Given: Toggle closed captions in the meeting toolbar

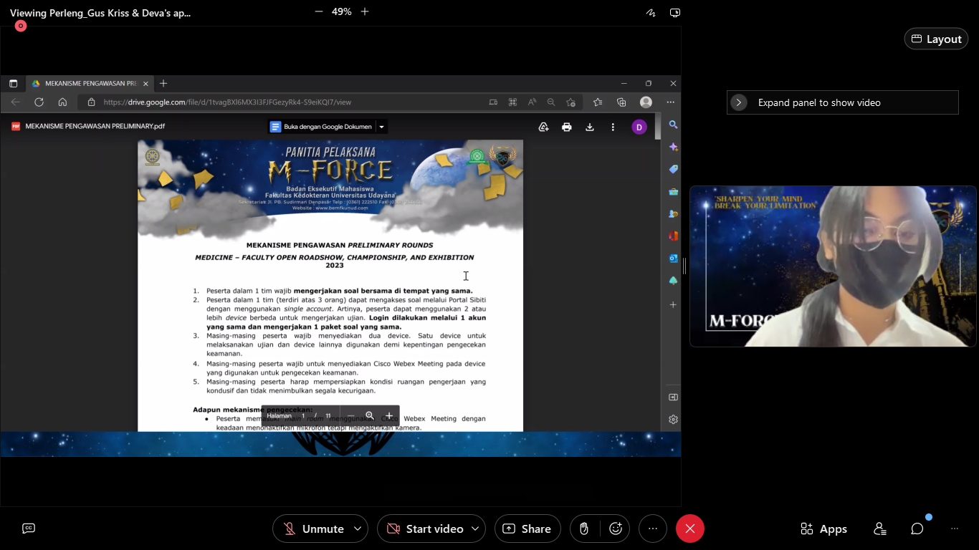Looking at the screenshot, I should point(29,529).
